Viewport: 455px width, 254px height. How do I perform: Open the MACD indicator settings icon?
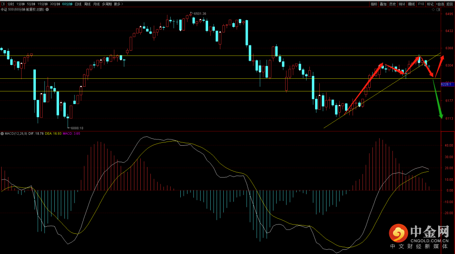2,134
